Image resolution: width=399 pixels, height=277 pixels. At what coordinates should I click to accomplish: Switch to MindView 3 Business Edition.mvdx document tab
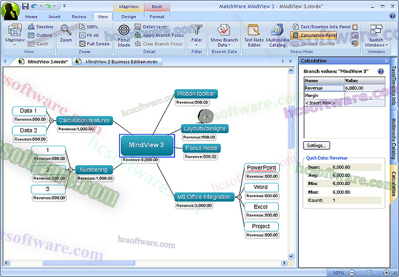tap(117, 62)
